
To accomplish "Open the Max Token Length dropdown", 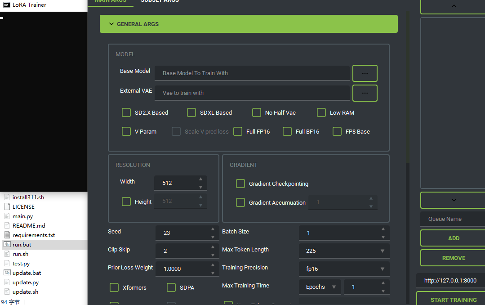I will tap(344, 251).
